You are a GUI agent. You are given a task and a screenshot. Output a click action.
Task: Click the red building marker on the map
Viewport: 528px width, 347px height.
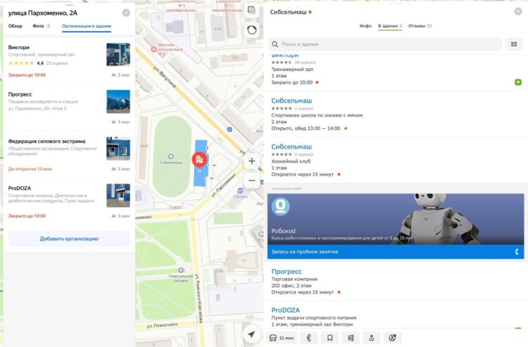200,160
